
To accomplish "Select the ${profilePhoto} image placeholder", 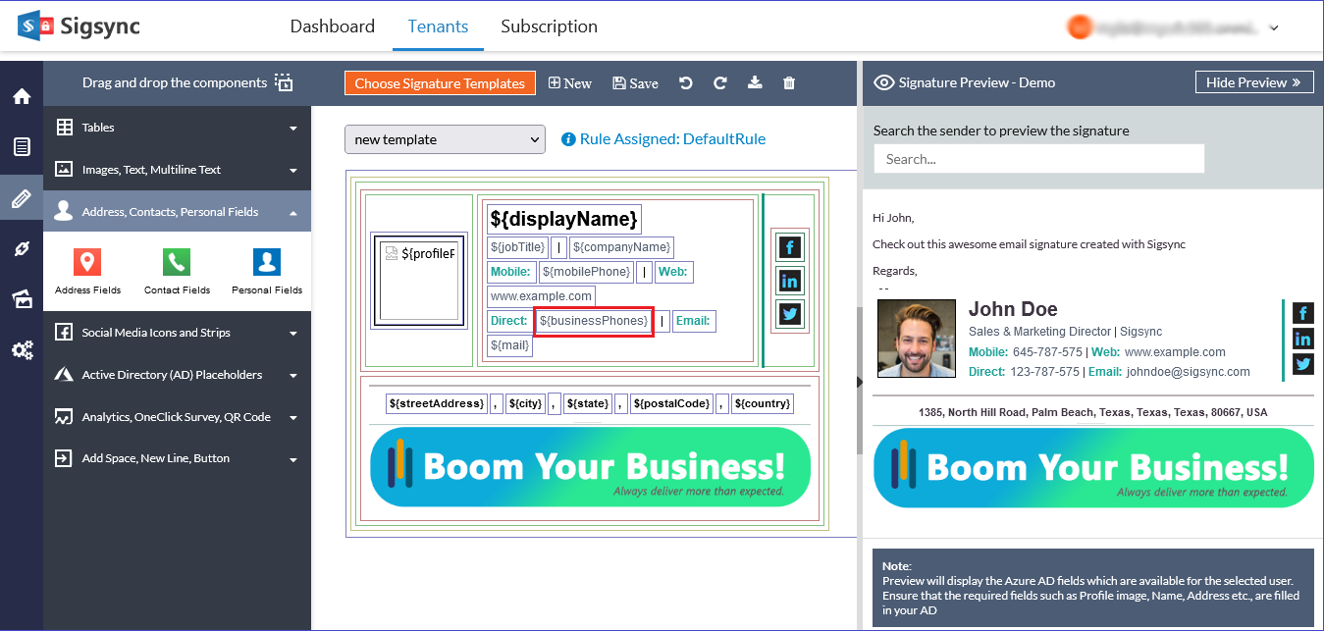I will click(418, 279).
